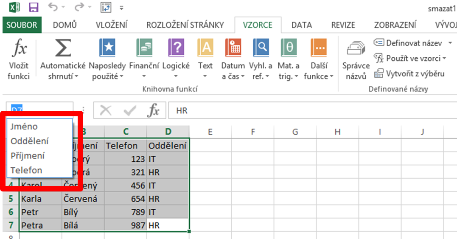Redo the last action
The width and height of the screenshot is (457, 239).
(x=79, y=7)
